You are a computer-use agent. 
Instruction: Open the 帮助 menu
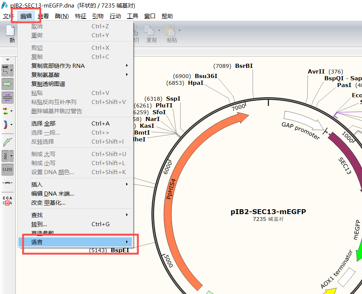[x=167, y=16]
